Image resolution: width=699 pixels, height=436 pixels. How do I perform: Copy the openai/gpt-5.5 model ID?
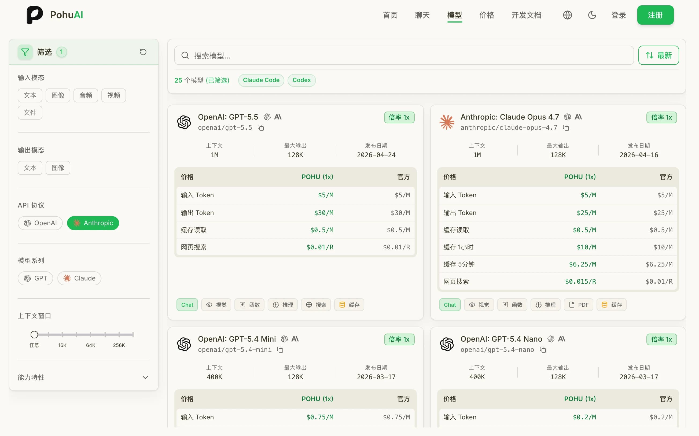pos(261,128)
